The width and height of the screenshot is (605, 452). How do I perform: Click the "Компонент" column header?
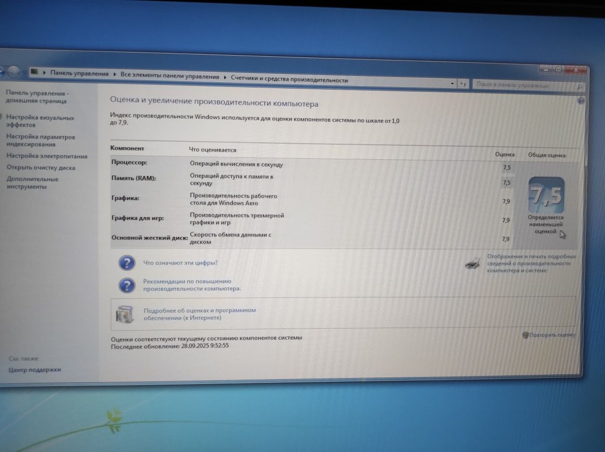127,148
